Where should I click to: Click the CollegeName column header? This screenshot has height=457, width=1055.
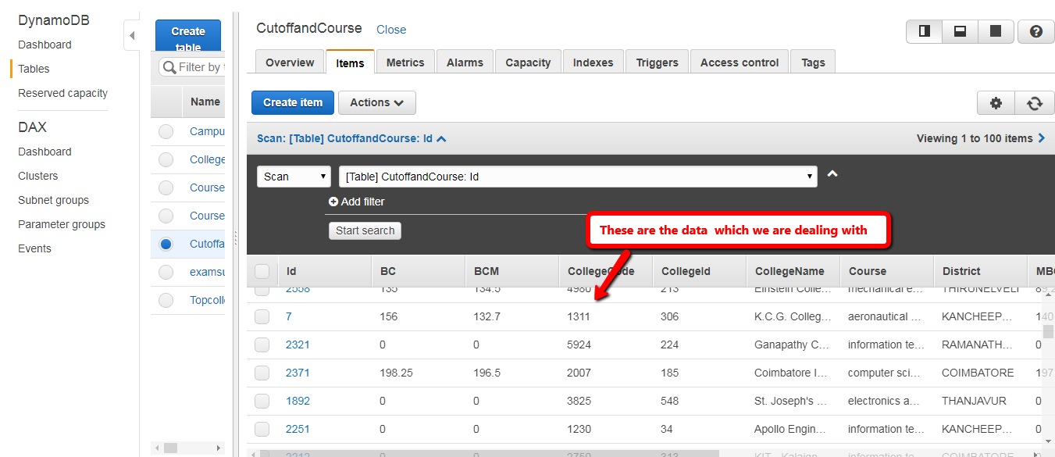[x=793, y=271]
